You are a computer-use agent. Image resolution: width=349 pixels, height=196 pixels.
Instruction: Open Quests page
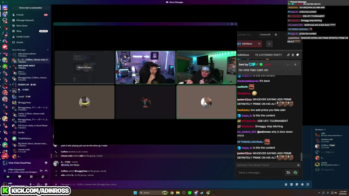[x=31, y=42]
